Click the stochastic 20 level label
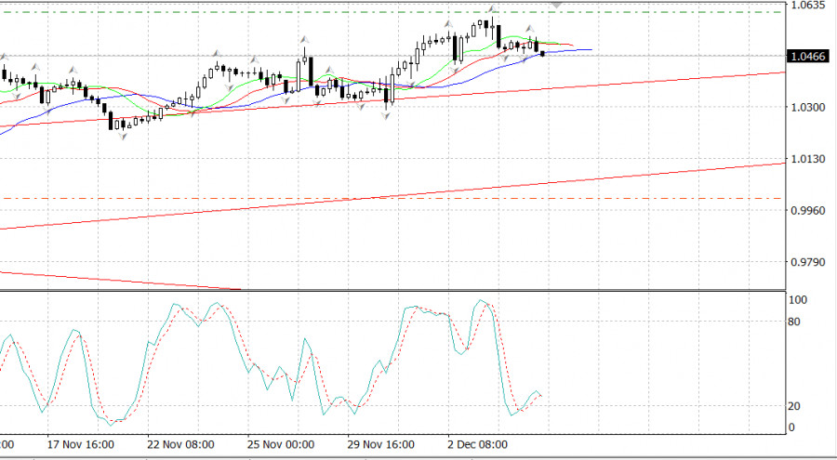The width and height of the screenshot is (837, 460). point(795,407)
